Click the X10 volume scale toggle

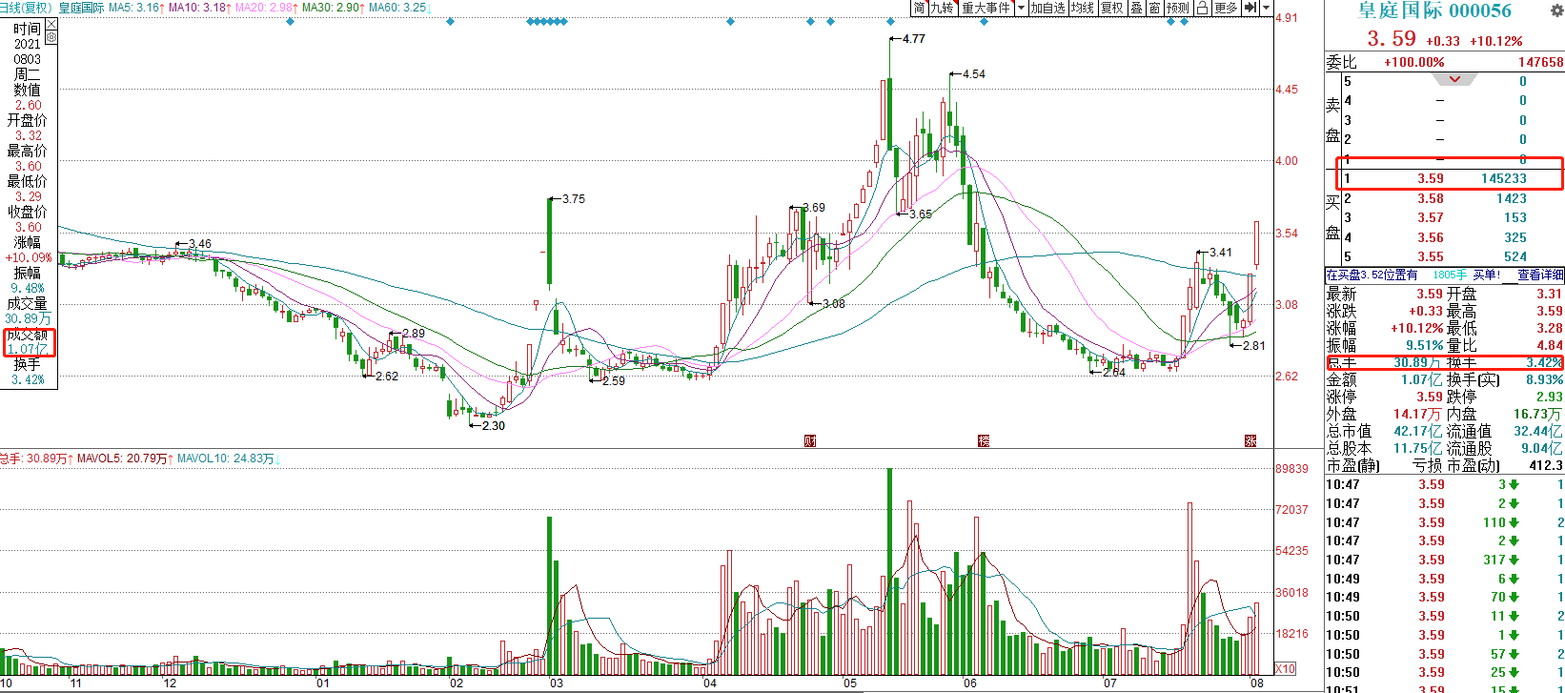[x=1285, y=668]
